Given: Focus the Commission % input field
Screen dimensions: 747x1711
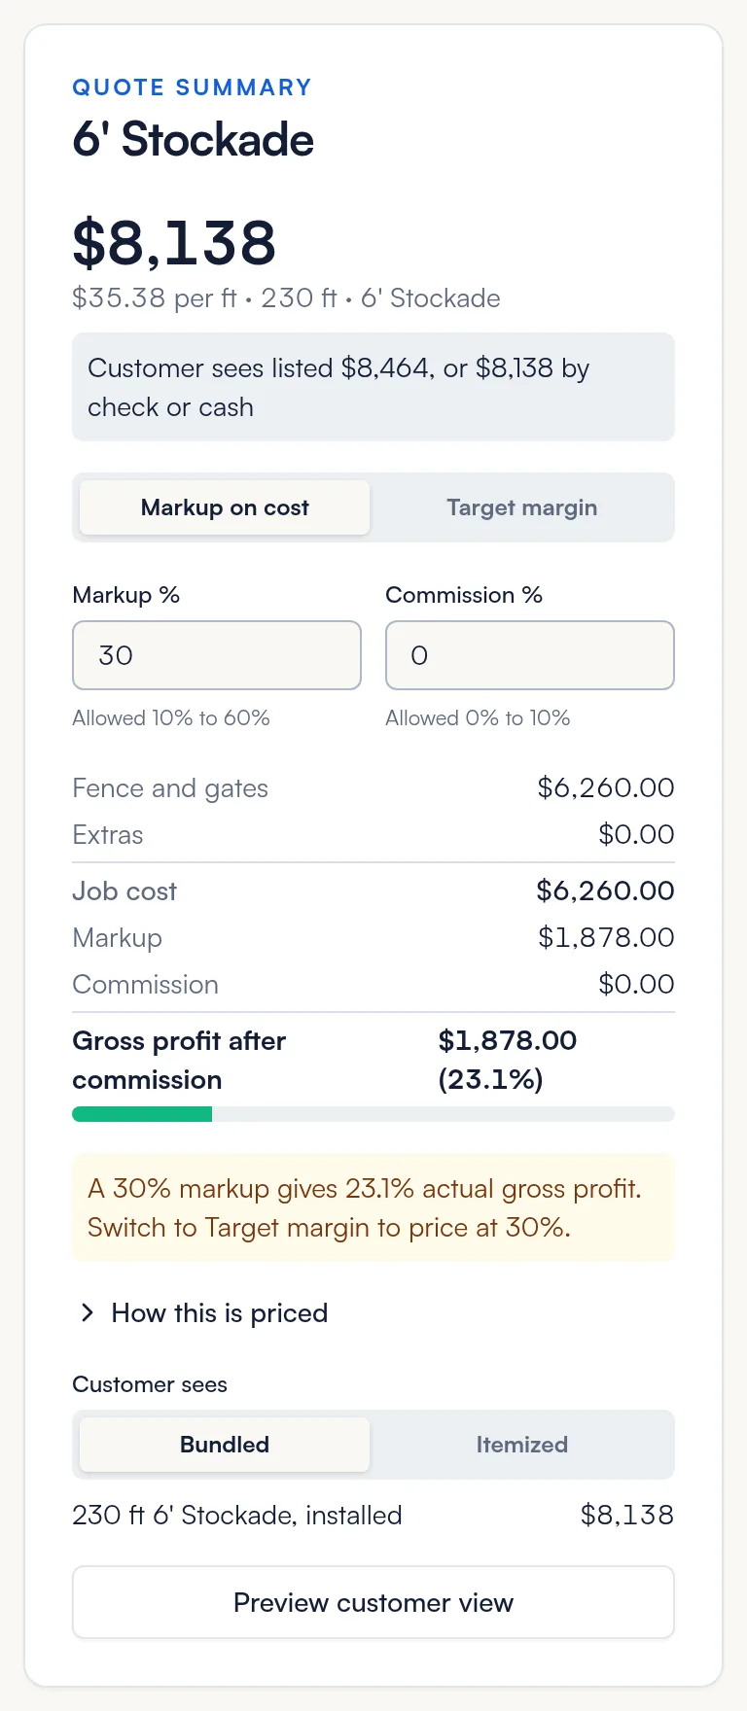Looking at the screenshot, I should [530, 655].
